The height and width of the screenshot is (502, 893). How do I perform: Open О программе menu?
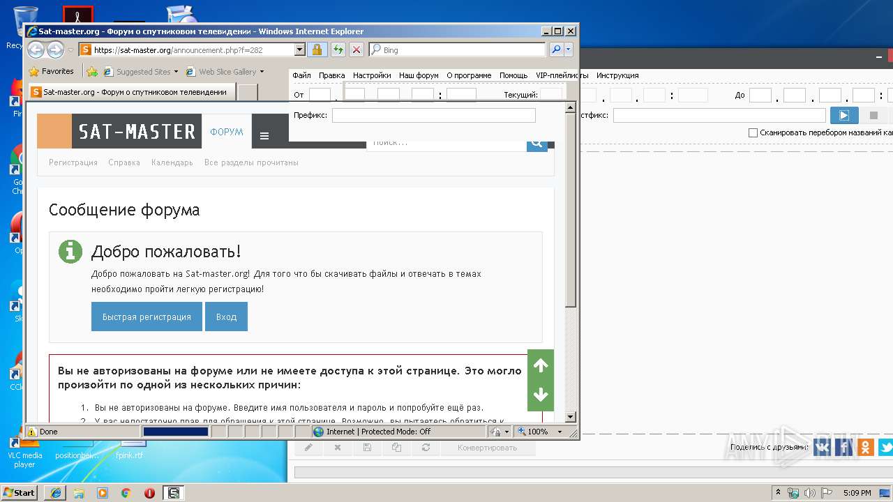[469, 75]
